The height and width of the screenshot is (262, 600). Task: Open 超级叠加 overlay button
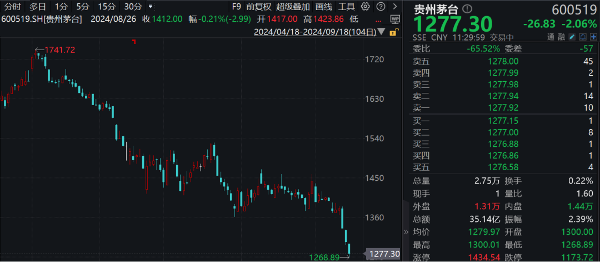tap(293, 7)
